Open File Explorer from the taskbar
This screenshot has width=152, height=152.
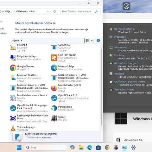coord(81,147)
